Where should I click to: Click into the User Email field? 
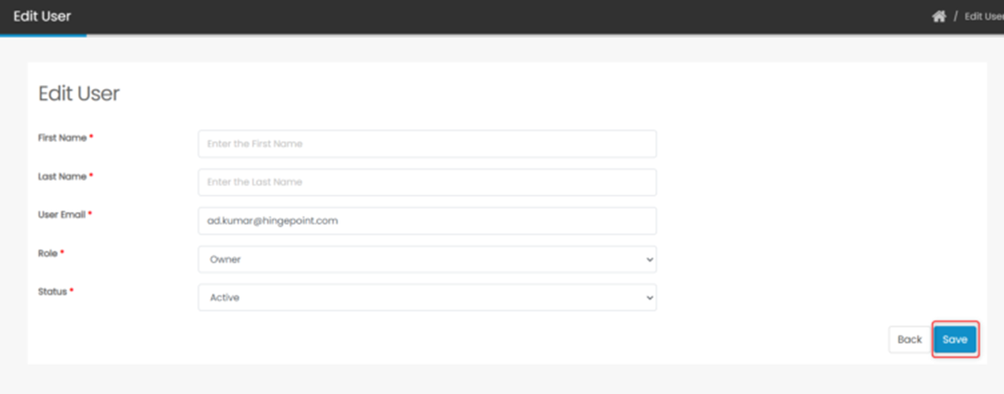click(x=427, y=221)
